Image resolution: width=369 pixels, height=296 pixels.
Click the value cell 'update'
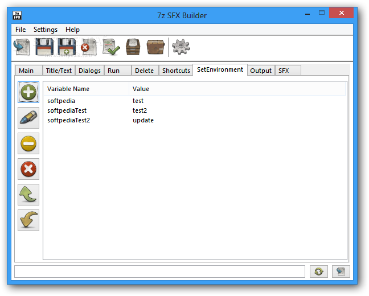pos(143,120)
